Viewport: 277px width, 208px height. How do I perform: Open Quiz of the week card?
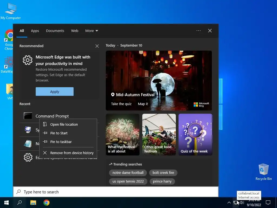[195, 135]
